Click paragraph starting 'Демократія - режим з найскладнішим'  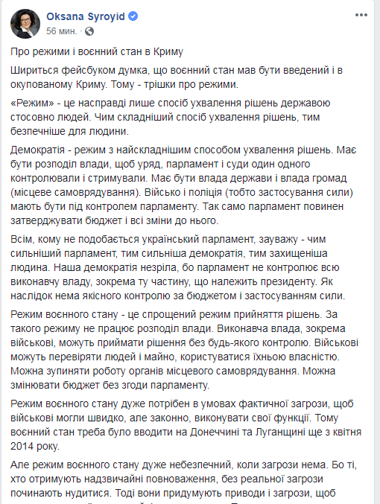pyautogui.click(x=183, y=185)
